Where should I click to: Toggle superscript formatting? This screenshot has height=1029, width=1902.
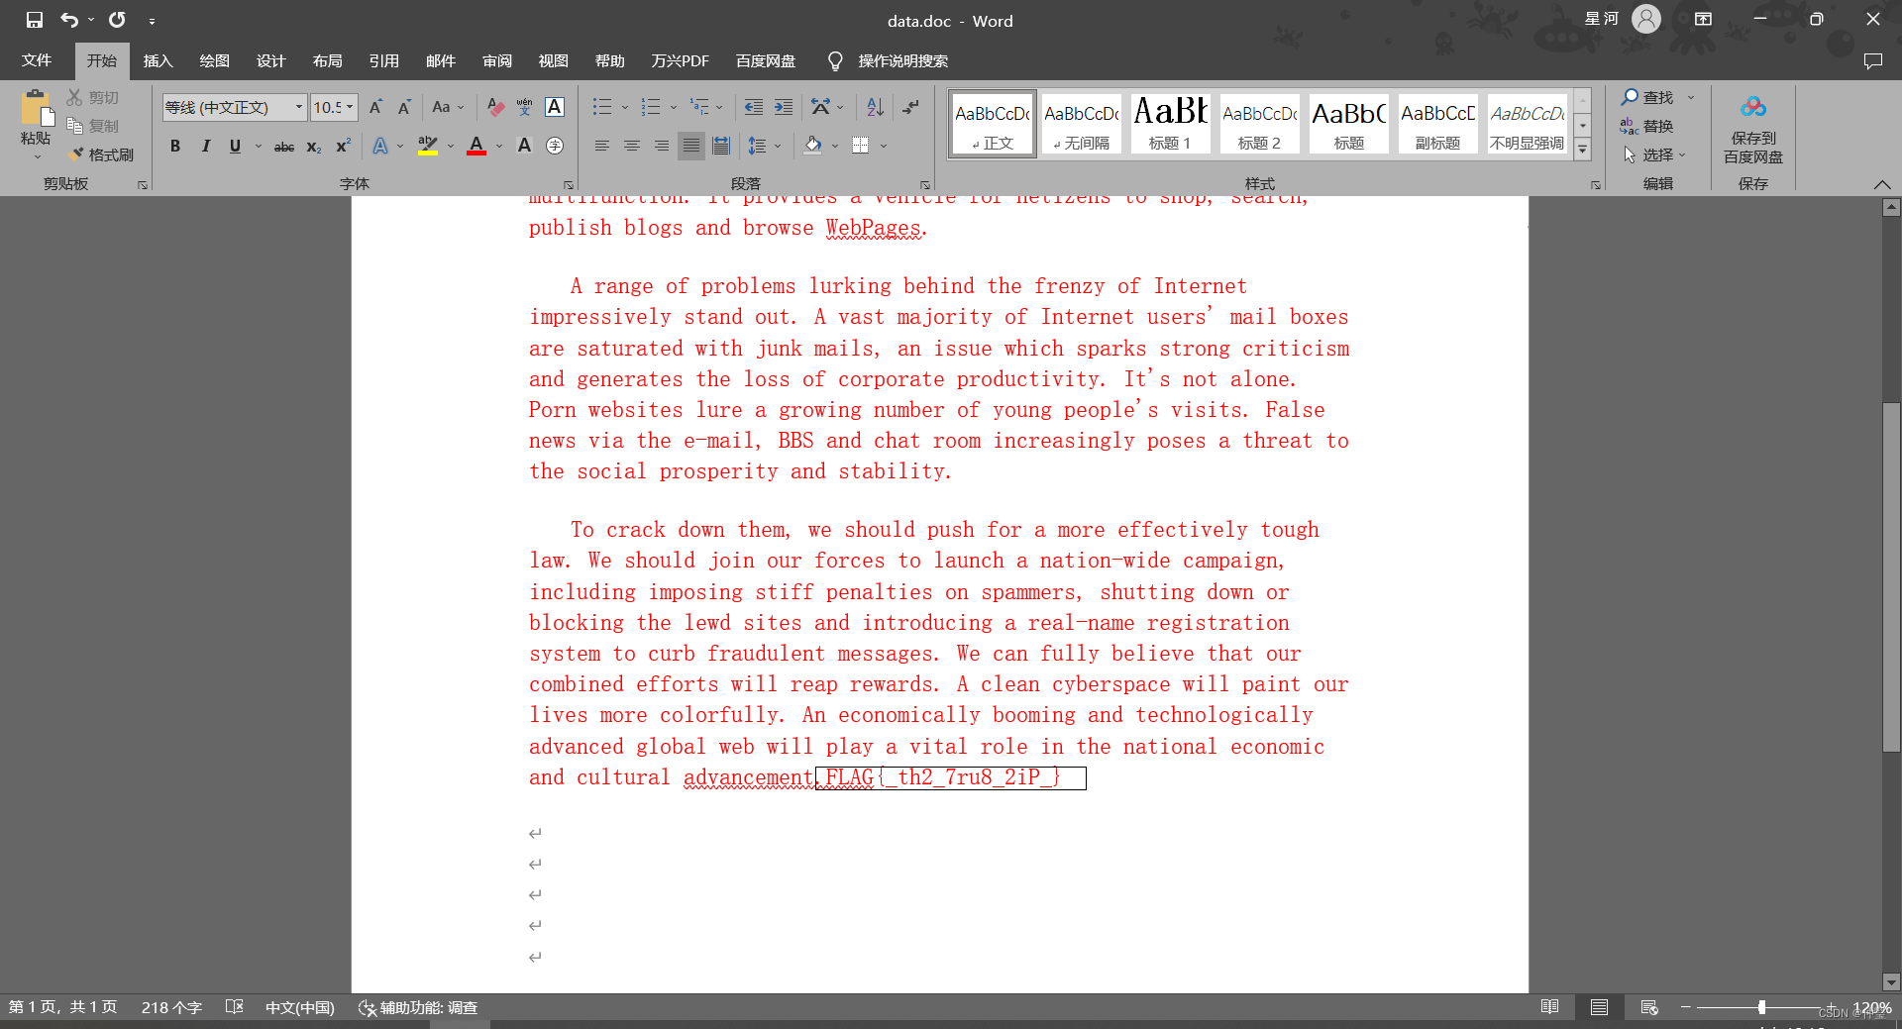(x=344, y=146)
